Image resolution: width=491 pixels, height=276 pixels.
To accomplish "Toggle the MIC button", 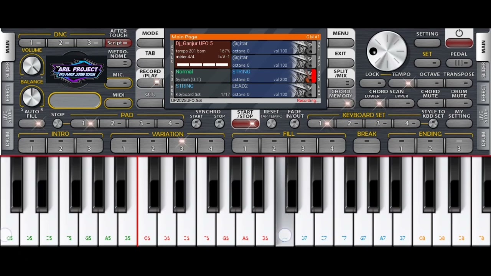I will tap(118, 83).
